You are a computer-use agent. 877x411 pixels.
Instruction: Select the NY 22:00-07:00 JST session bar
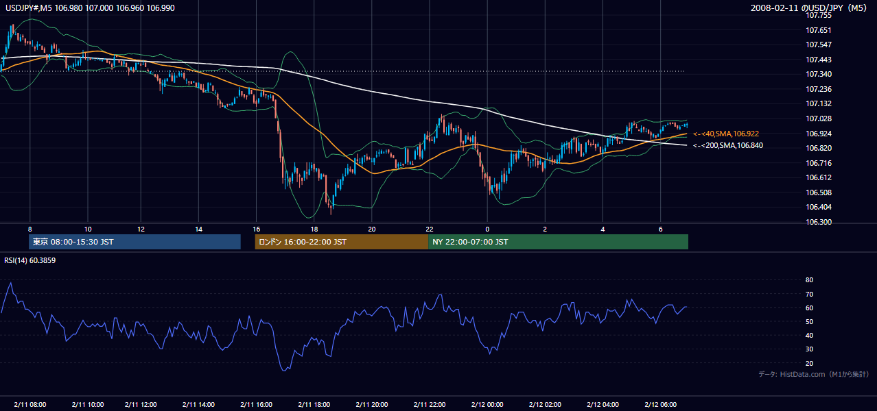pyautogui.click(x=559, y=242)
